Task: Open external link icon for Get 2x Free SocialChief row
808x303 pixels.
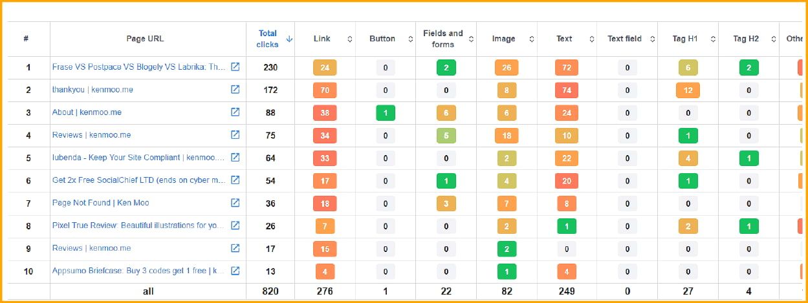Action: pos(235,180)
